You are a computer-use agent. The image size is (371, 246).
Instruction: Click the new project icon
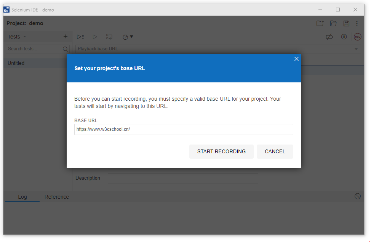tap(320, 23)
